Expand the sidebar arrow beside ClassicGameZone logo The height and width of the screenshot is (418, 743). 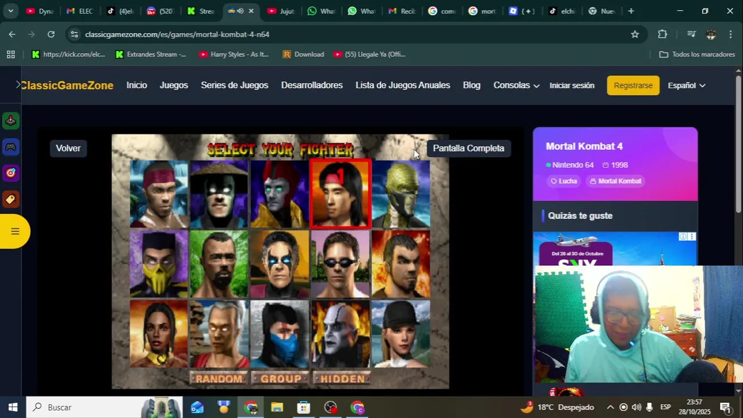tap(18, 85)
